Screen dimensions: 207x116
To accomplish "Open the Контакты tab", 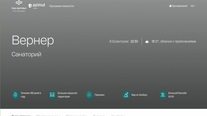I will pyautogui.click(x=118, y=115).
